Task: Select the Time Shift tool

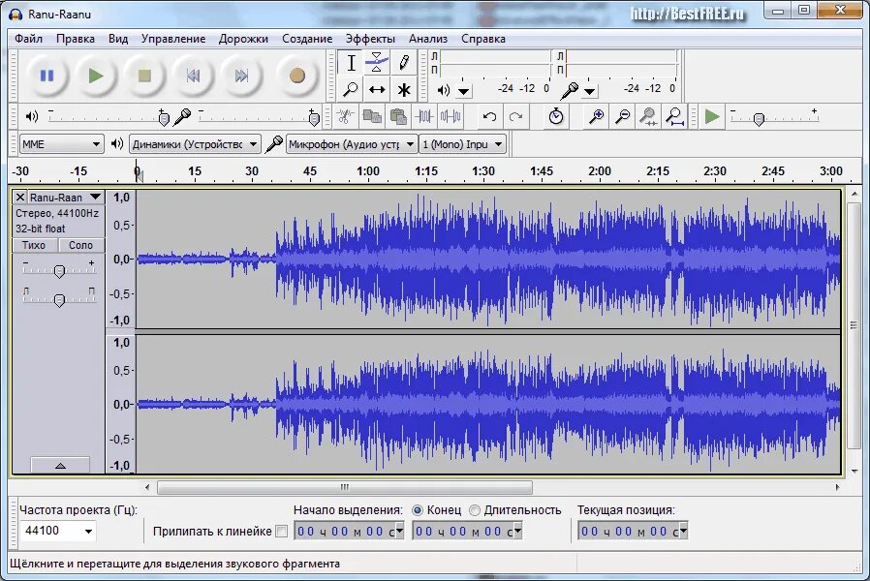Action: click(377, 89)
